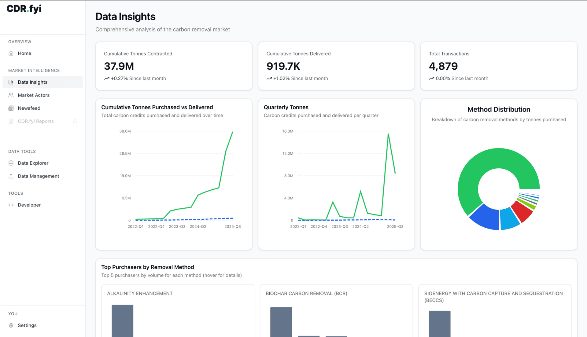Click the CDR.fyi logo
The width and height of the screenshot is (587, 337).
click(24, 9)
